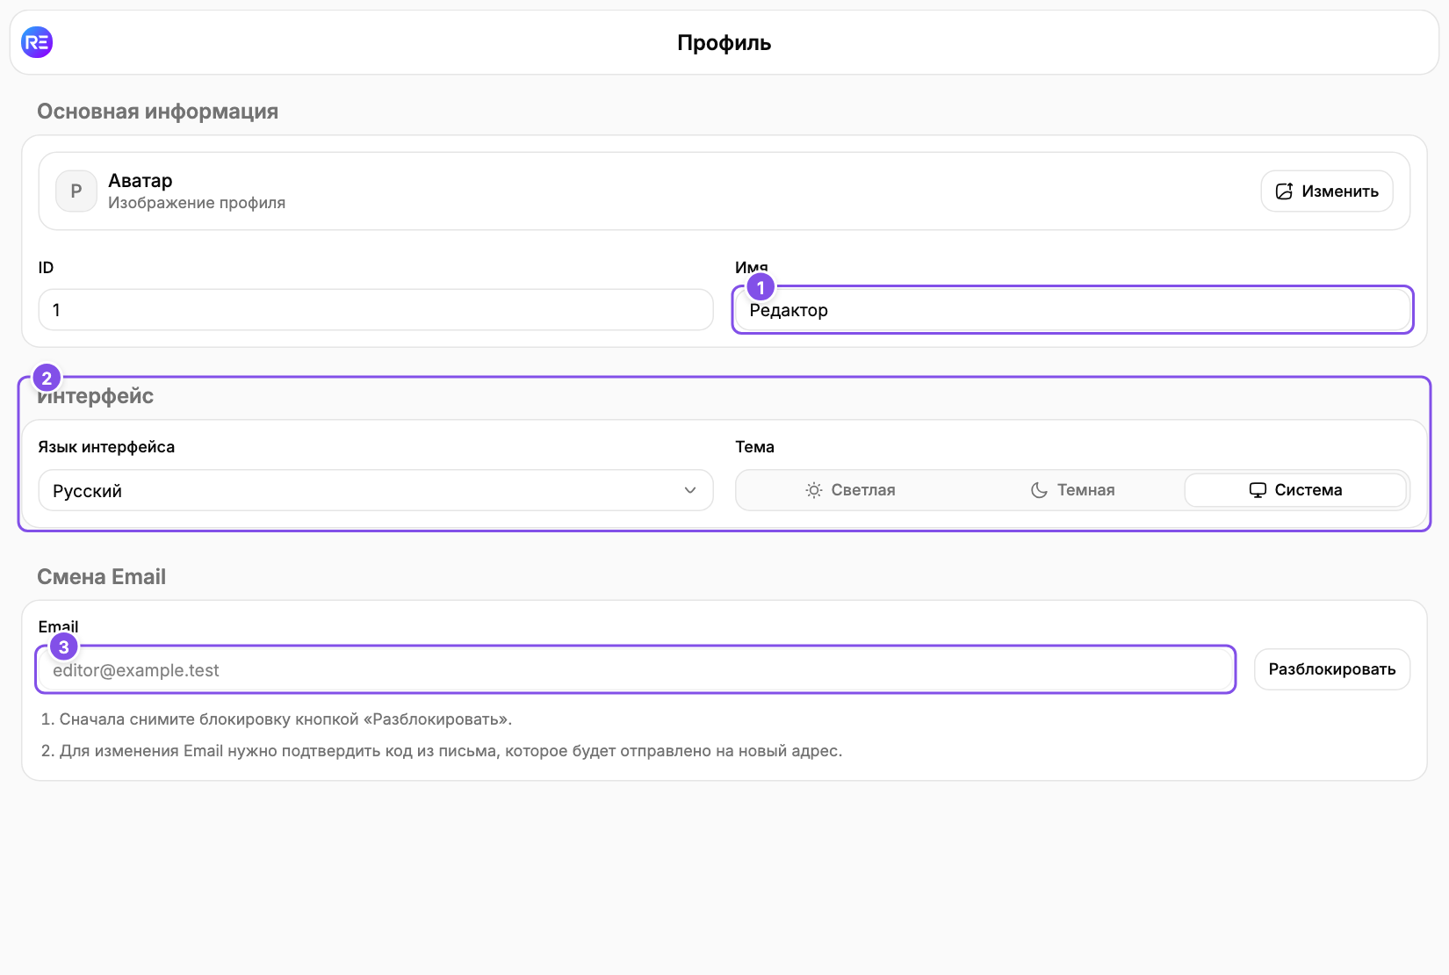Screen dimensions: 1449x975
Task: Select the Система theme option
Action: point(1295,490)
